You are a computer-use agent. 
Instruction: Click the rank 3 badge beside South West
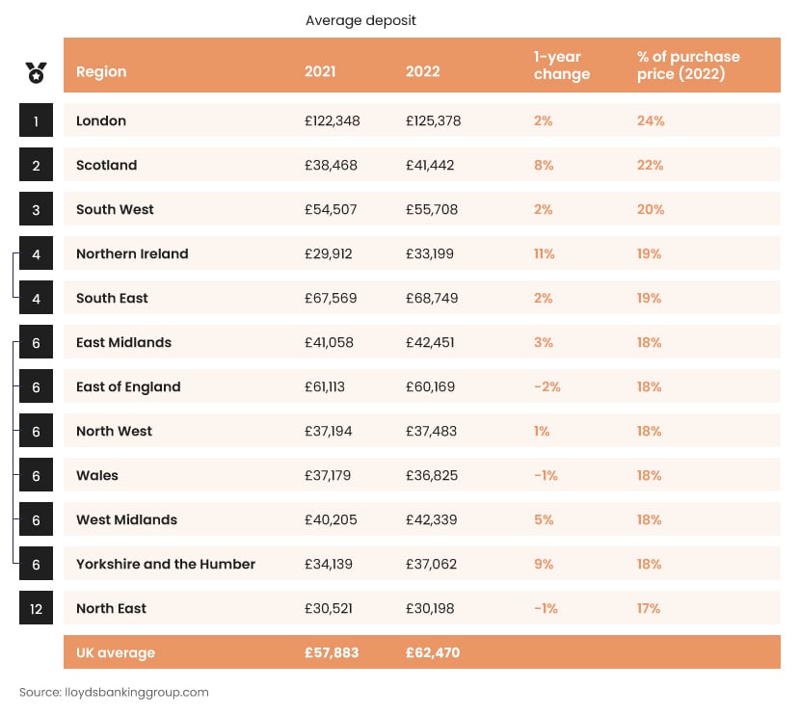[x=36, y=210]
